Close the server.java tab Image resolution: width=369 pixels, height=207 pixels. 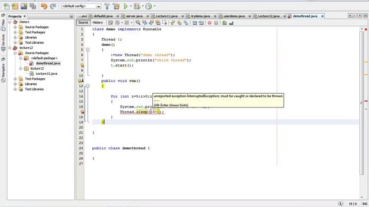coord(148,16)
